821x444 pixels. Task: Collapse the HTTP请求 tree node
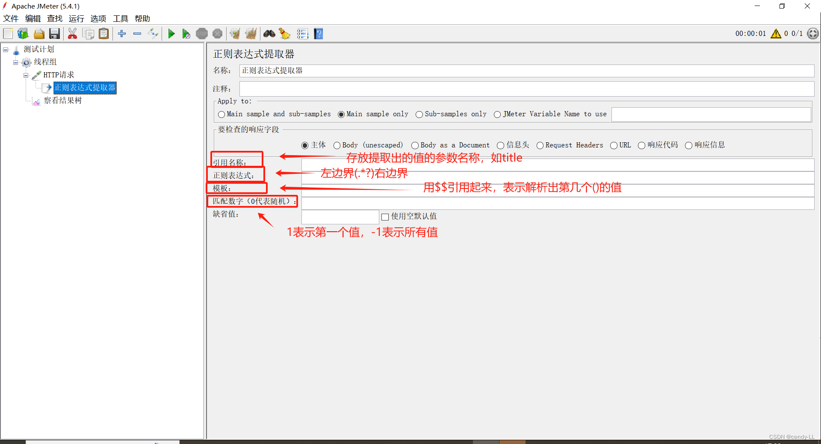[26, 75]
